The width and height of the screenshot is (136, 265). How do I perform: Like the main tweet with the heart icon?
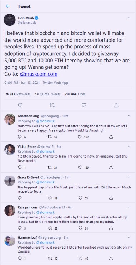[84, 105]
